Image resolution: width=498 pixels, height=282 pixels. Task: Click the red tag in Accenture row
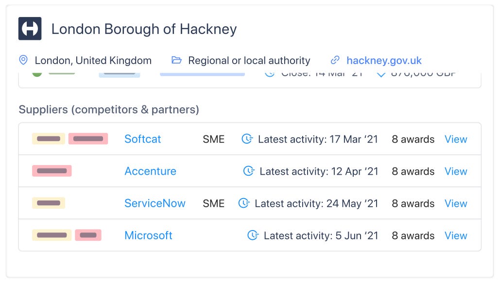[x=52, y=171]
